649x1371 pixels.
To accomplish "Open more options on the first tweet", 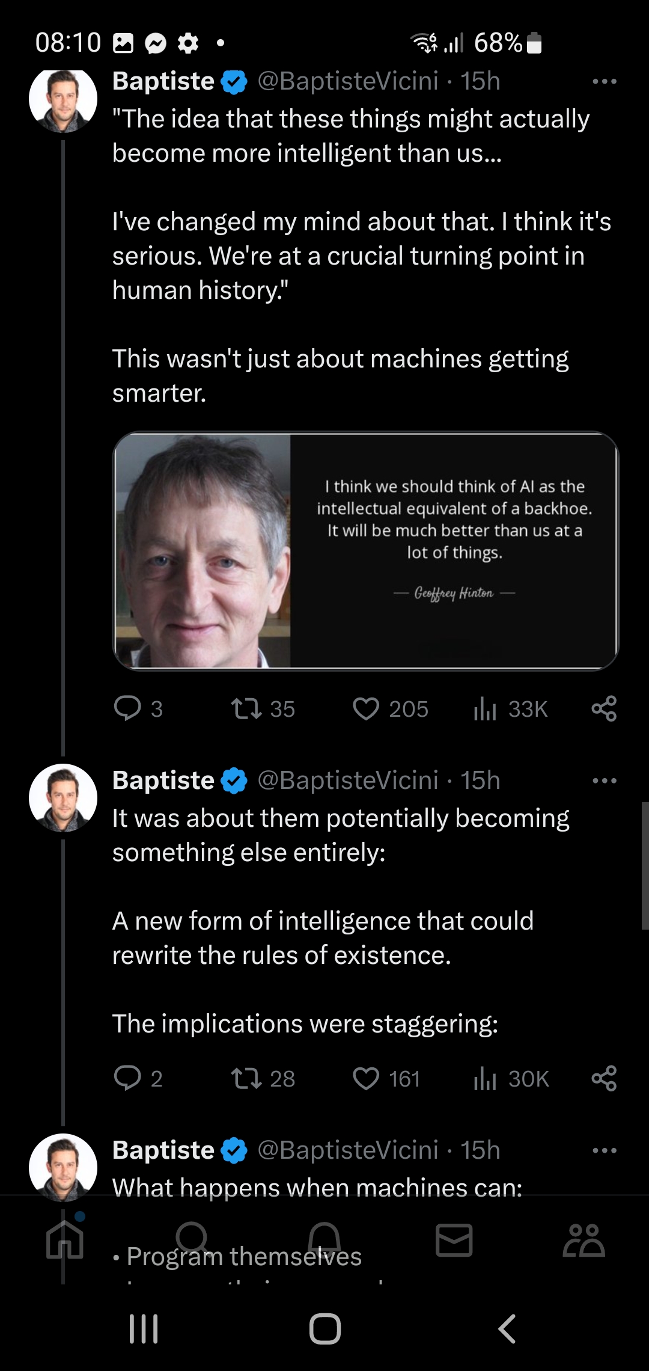I will [604, 81].
